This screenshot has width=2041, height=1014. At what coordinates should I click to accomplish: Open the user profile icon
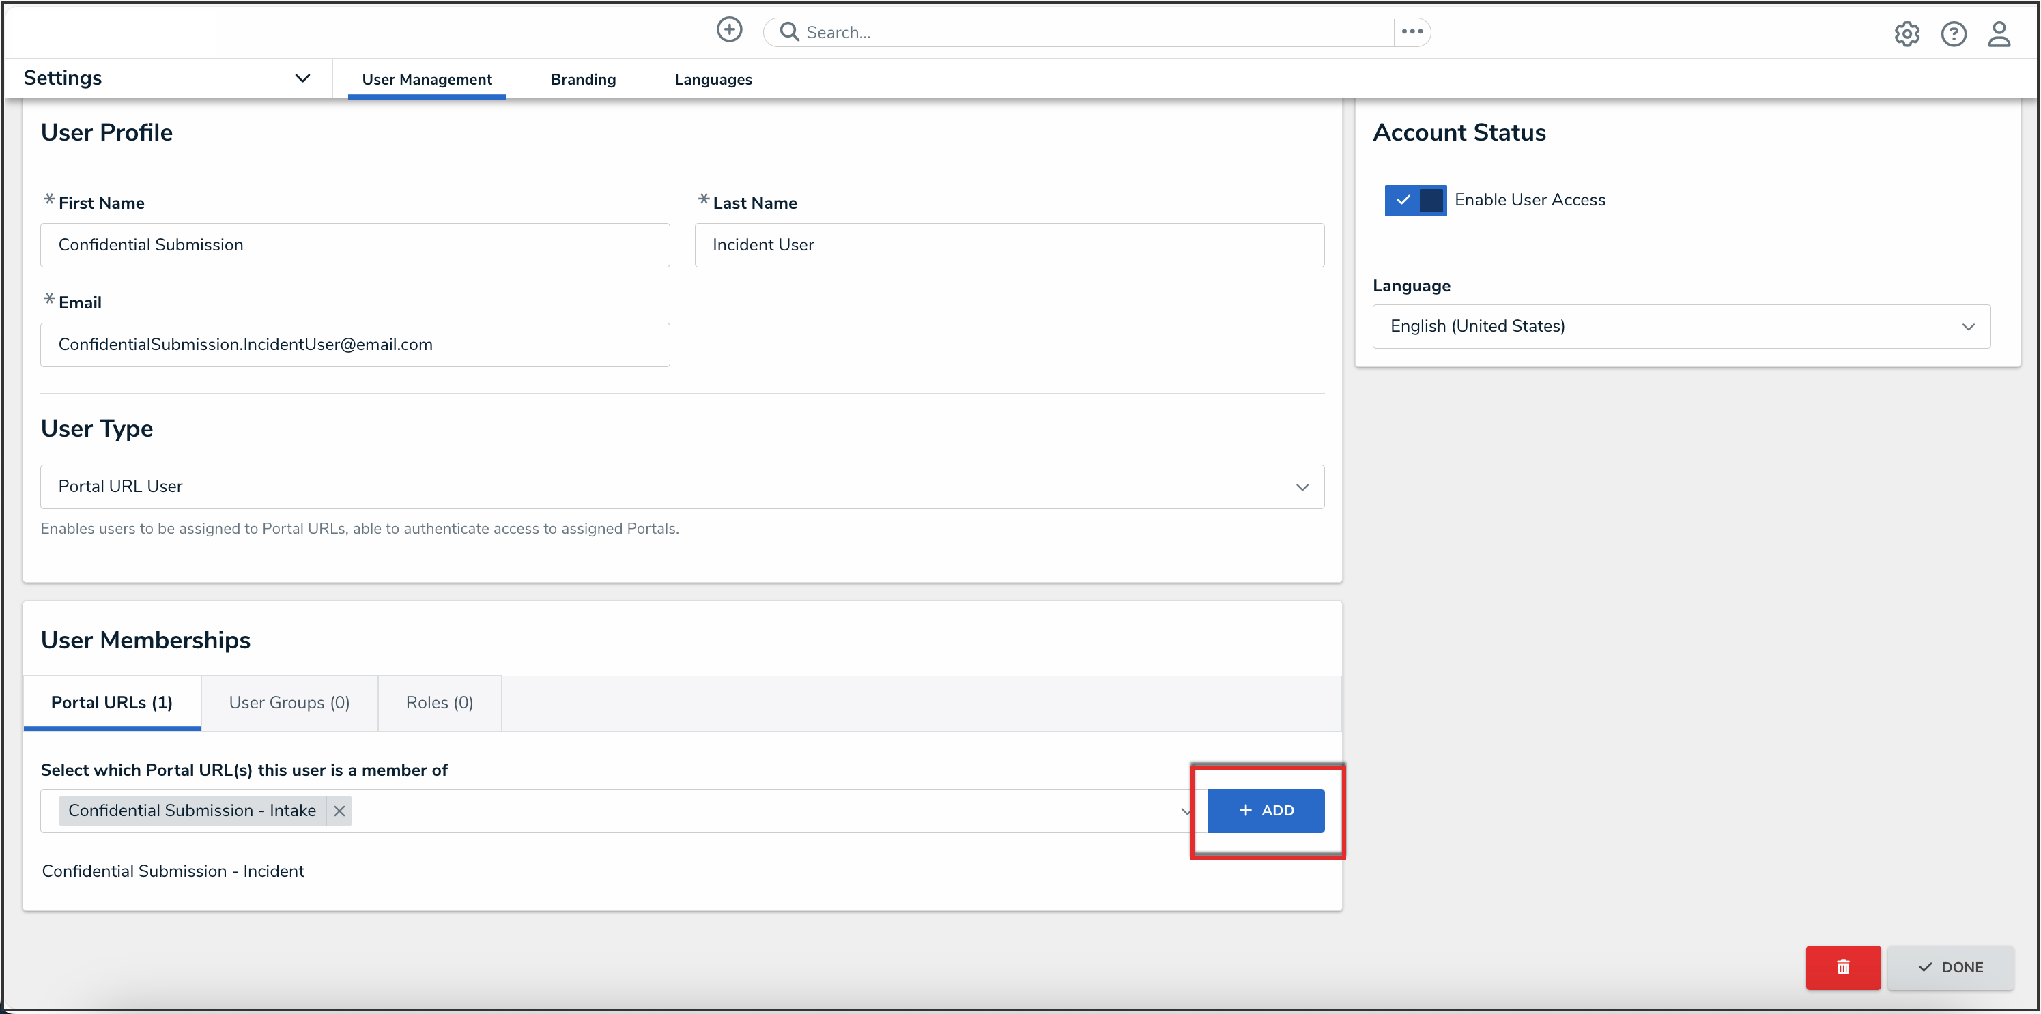[1999, 34]
